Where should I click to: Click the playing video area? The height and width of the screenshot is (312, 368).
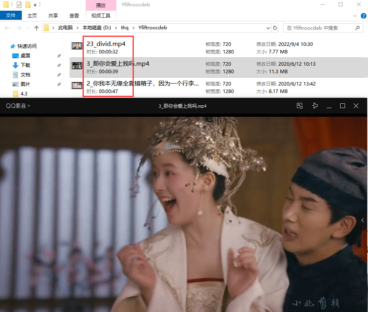point(183,214)
